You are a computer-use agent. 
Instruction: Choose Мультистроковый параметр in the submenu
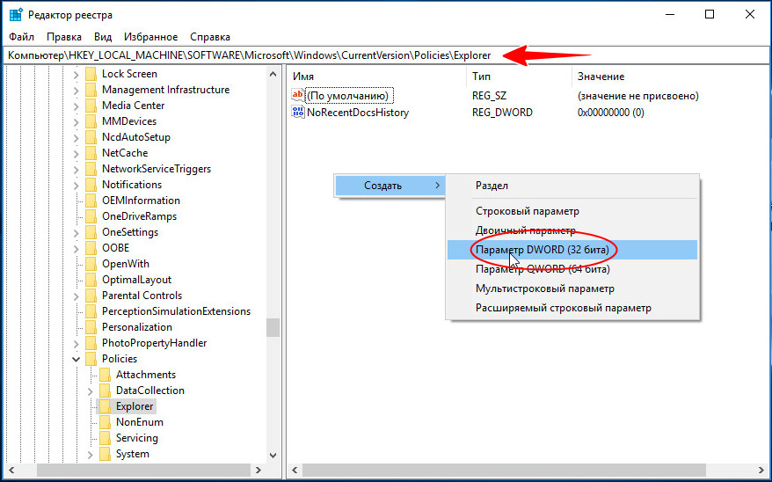click(x=572, y=288)
